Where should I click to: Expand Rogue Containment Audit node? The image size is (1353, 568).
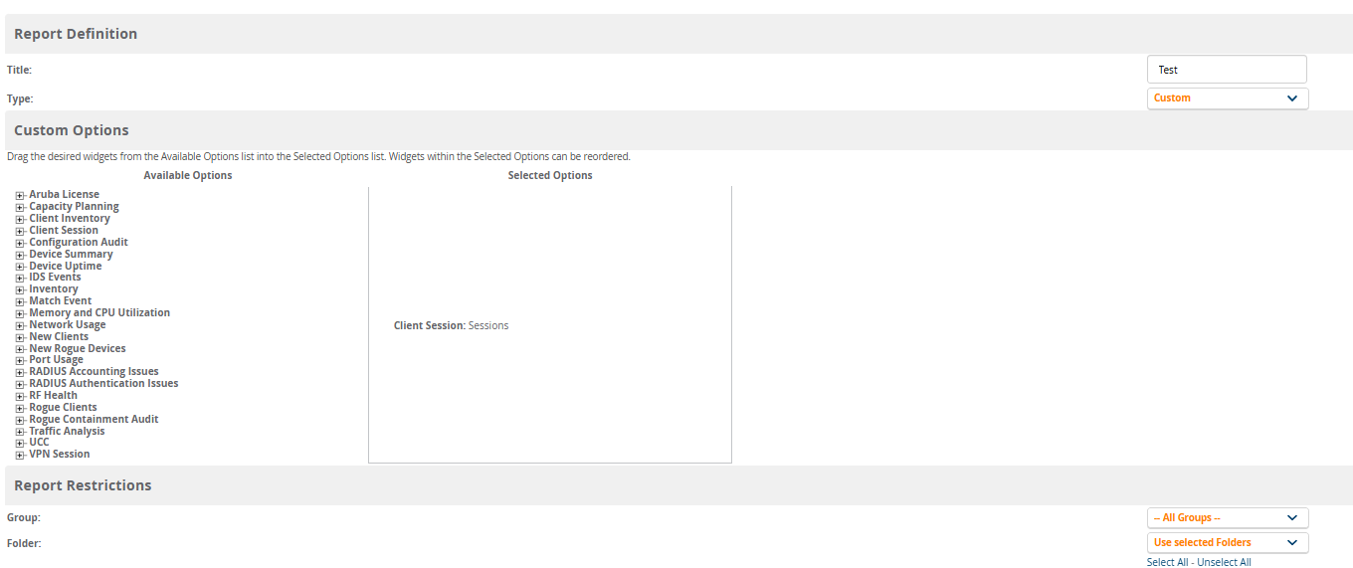(x=20, y=420)
